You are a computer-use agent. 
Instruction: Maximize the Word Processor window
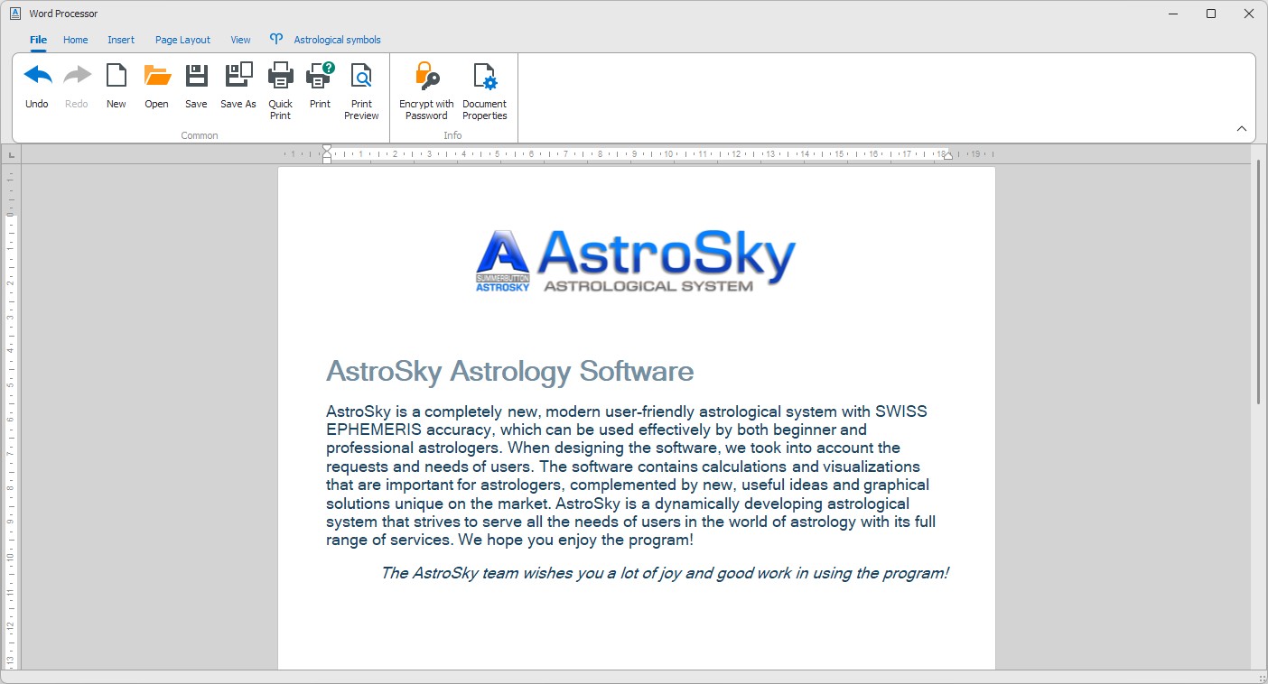[1211, 14]
